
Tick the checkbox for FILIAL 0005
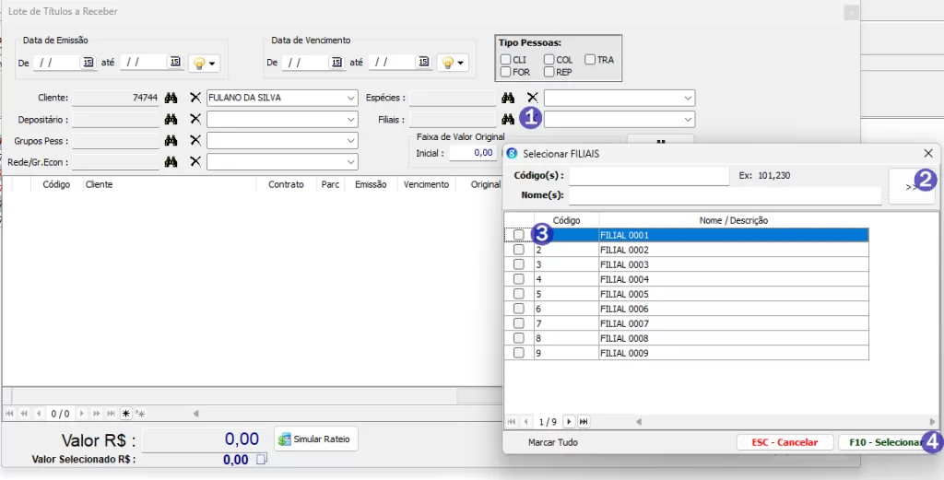click(x=518, y=294)
